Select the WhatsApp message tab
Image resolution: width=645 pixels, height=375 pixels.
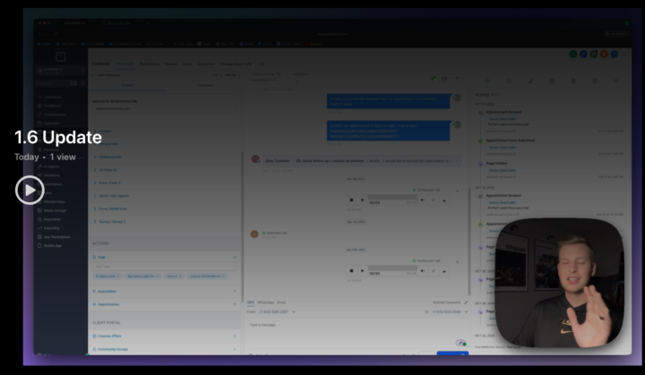[x=266, y=303]
